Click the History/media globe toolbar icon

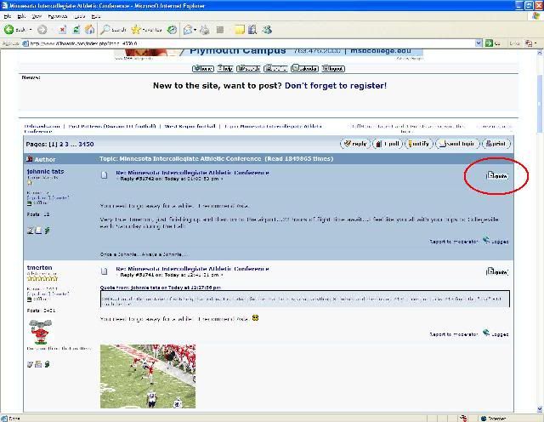[x=172, y=30]
